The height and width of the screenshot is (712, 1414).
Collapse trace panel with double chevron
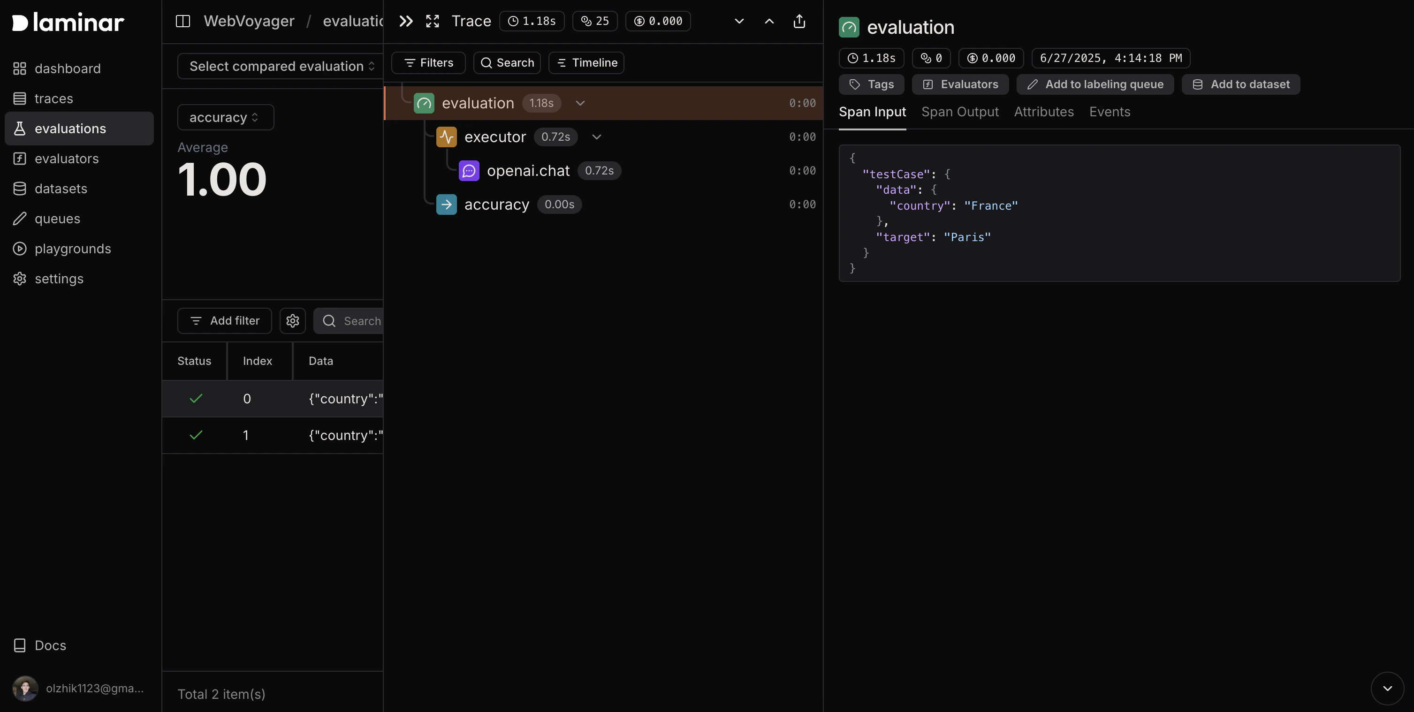[x=406, y=21]
